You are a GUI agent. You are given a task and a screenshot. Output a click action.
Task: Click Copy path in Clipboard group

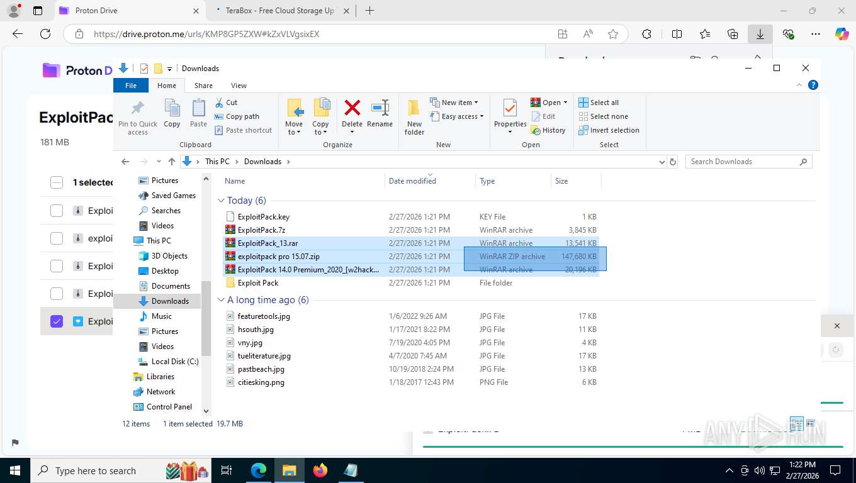click(x=237, y=116)
